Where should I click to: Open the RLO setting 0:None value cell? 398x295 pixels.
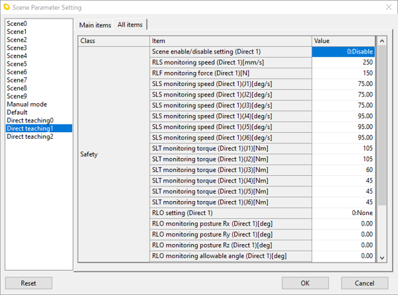click(x=344, y=213)
